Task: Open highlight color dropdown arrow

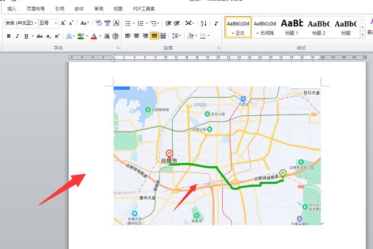Action: (x=87, y=36)
